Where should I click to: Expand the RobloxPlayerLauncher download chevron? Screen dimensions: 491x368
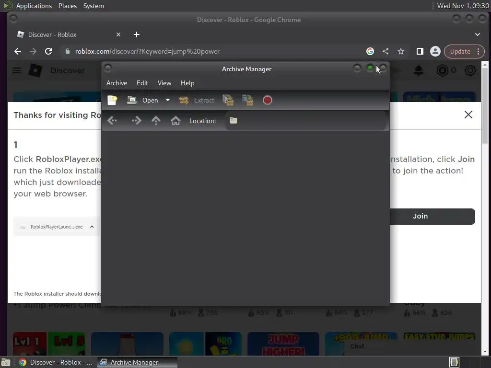click(92, 227)
